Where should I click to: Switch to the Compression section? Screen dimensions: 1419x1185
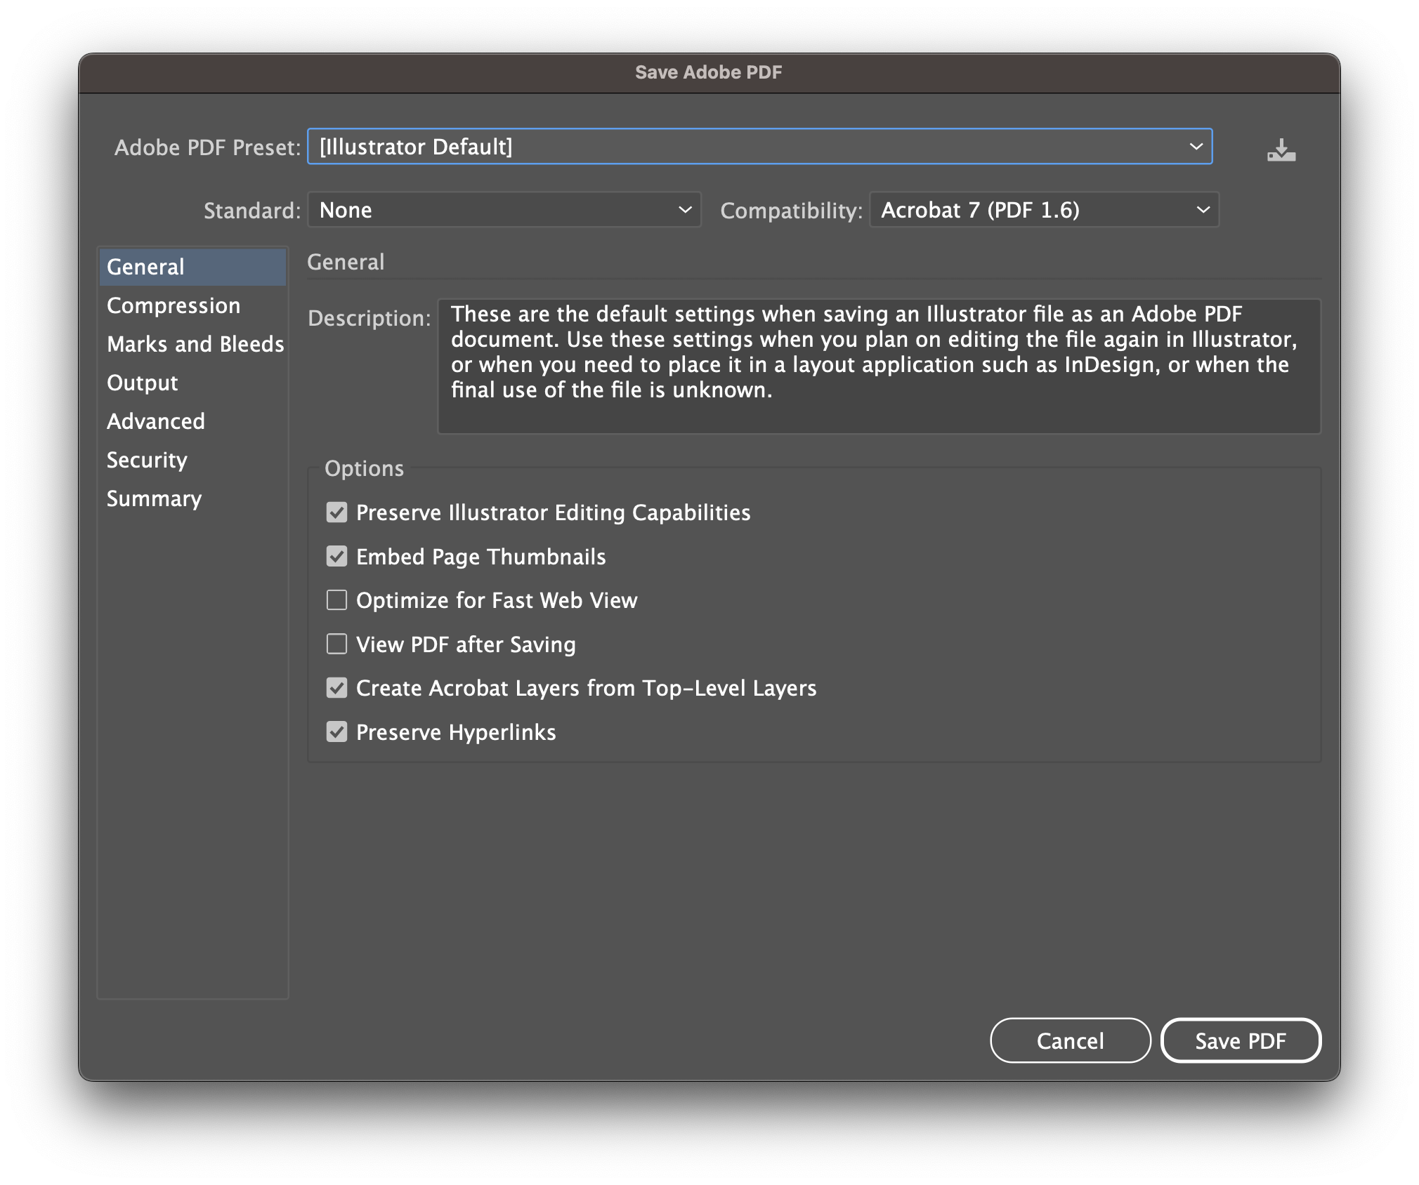[174, 305]
